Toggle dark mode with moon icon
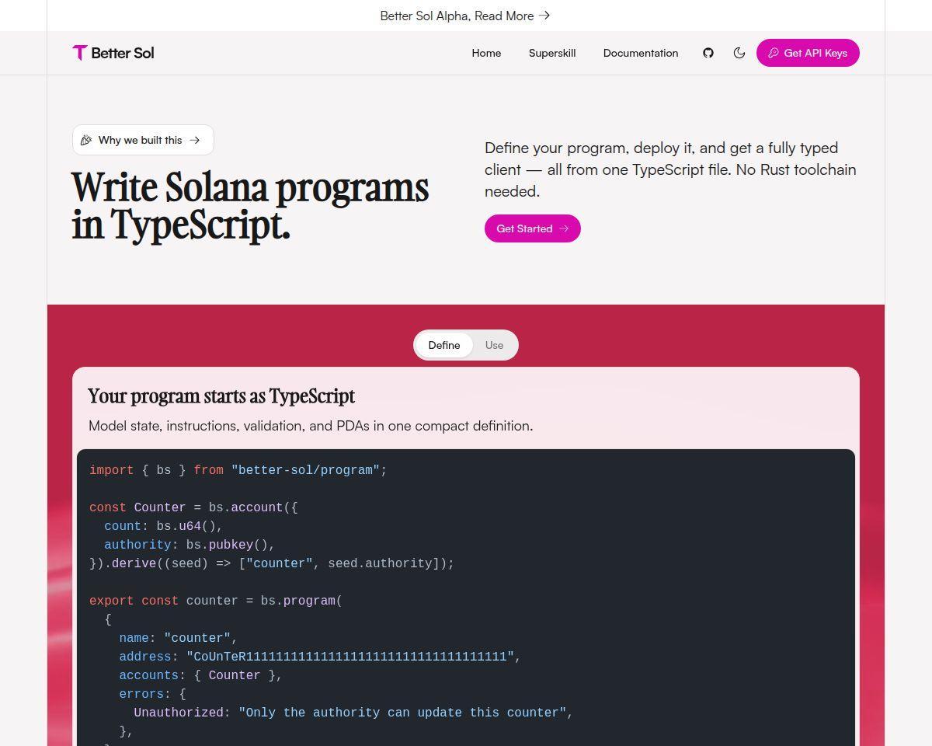 click(x=739, y=53)
